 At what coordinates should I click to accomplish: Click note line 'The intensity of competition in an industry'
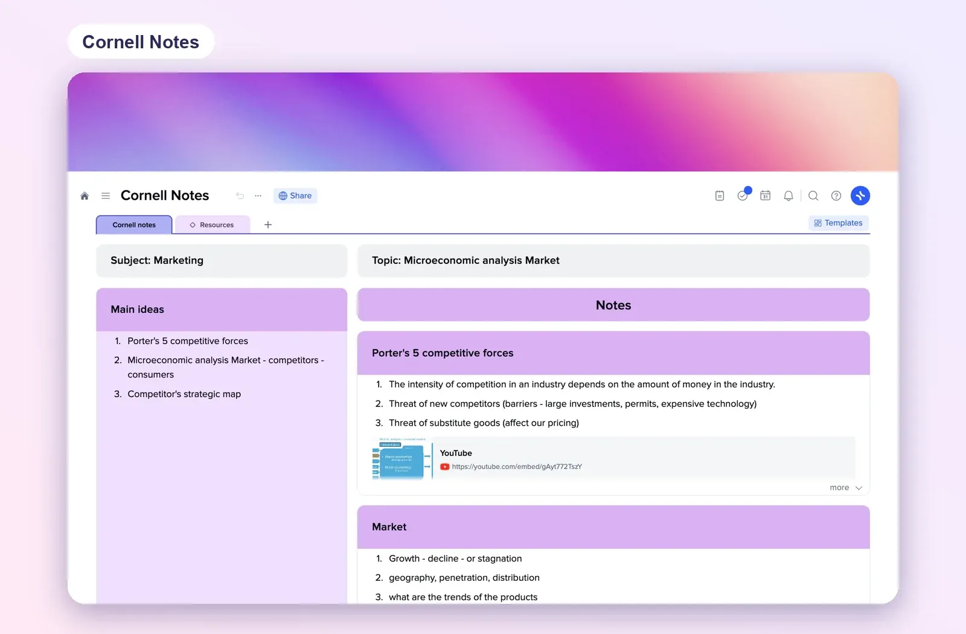click(582, 385)
